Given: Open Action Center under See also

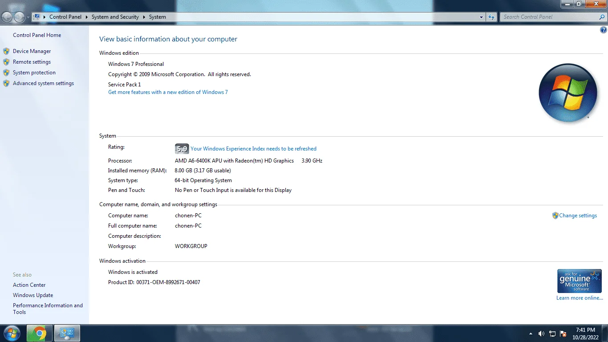Looking at the screenshot, I should point(29,285).
